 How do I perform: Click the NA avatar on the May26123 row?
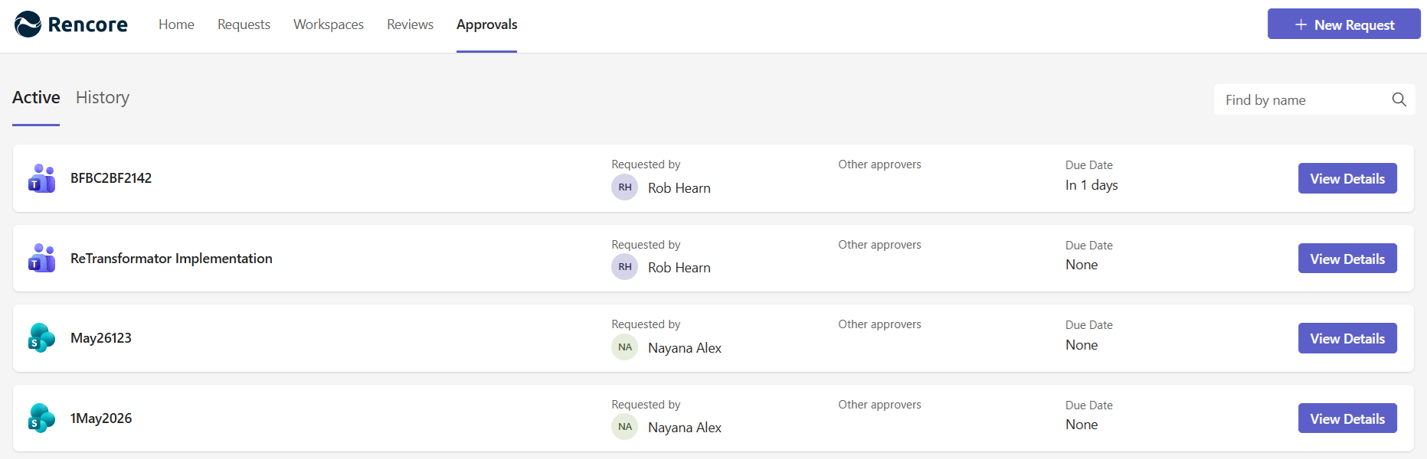tap(624, 347)
